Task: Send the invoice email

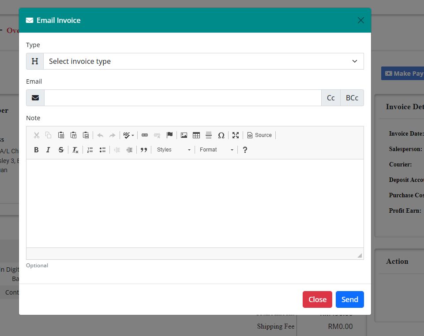Action: 349,299
